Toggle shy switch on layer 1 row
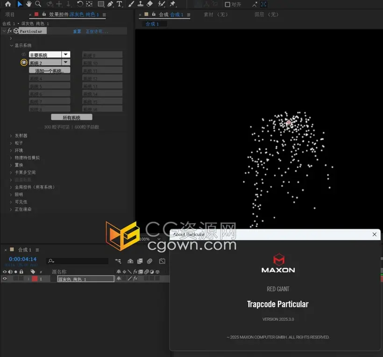 (119, 278)
